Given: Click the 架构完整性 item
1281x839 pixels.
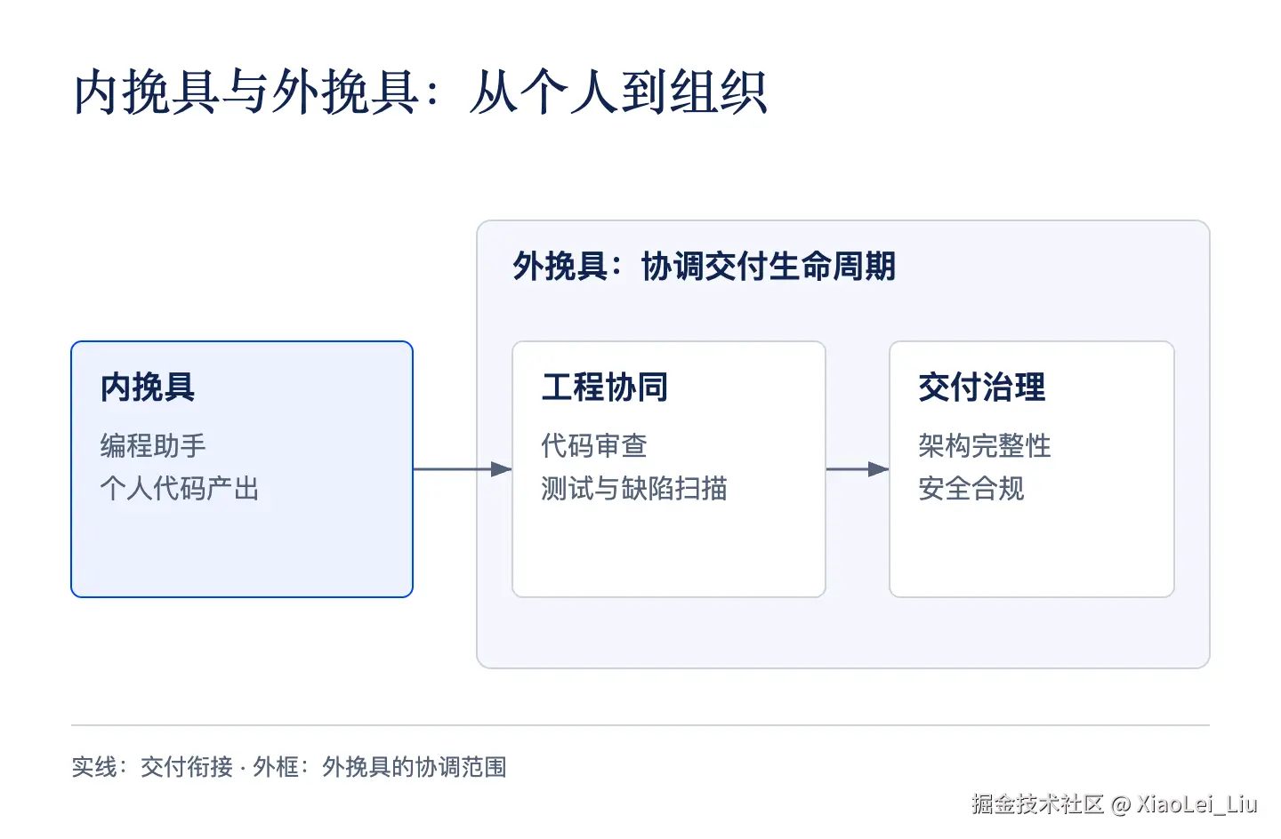Looking at the screenshot, I should coord(985,445).
